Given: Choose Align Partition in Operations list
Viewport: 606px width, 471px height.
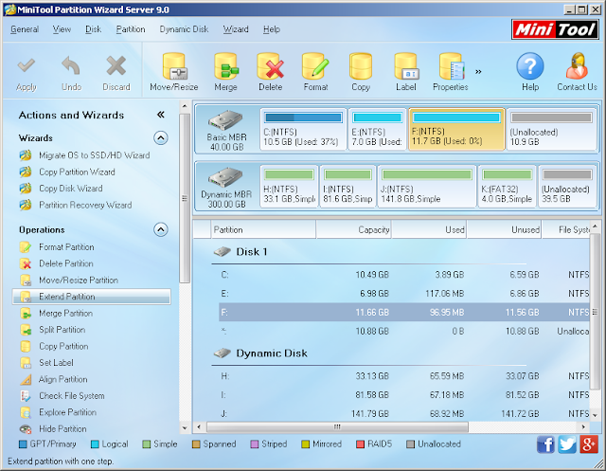Looking at the screenshot, I should coord(63,379).
